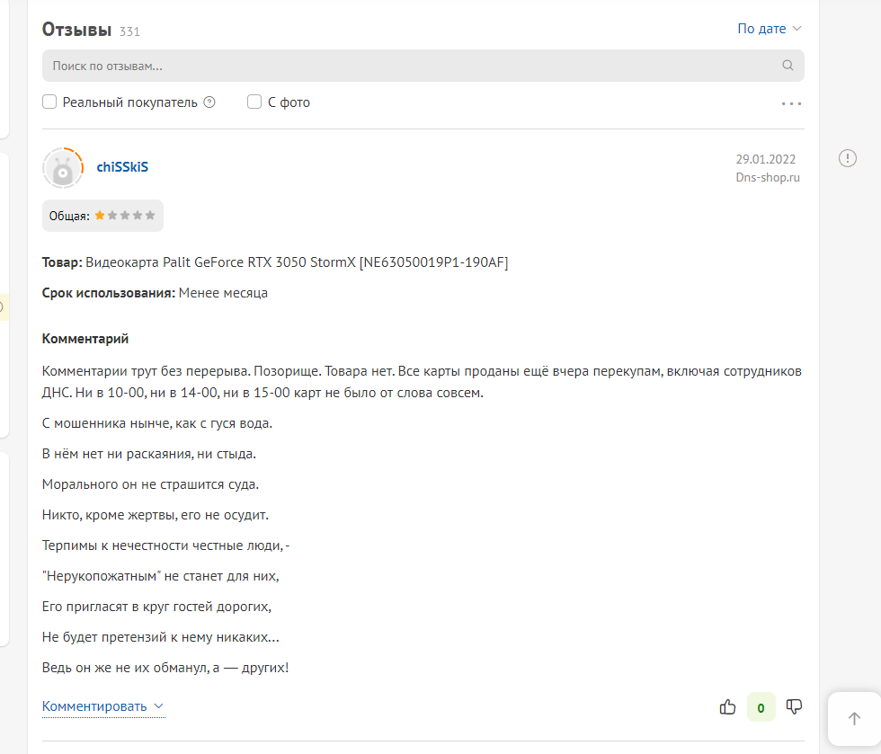Image resolution: width=881 pixels, height=754 pixels.
Task: Open the По дате sort dropdown
Action: pos(770,29)
